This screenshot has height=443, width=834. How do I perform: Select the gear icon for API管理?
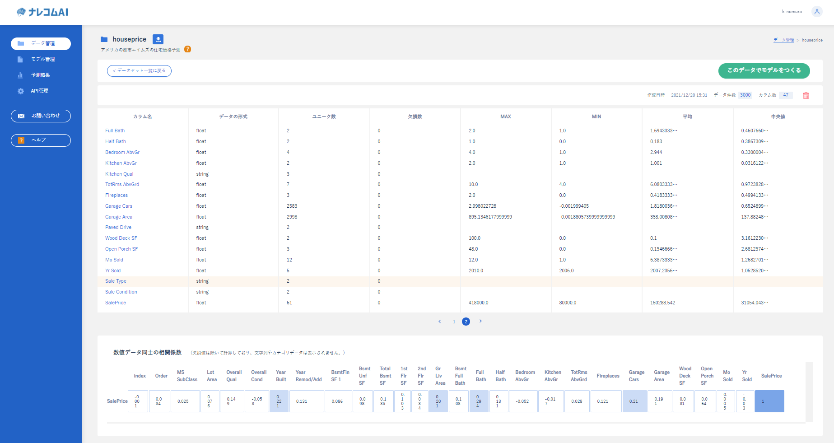[x=20, y=91]
